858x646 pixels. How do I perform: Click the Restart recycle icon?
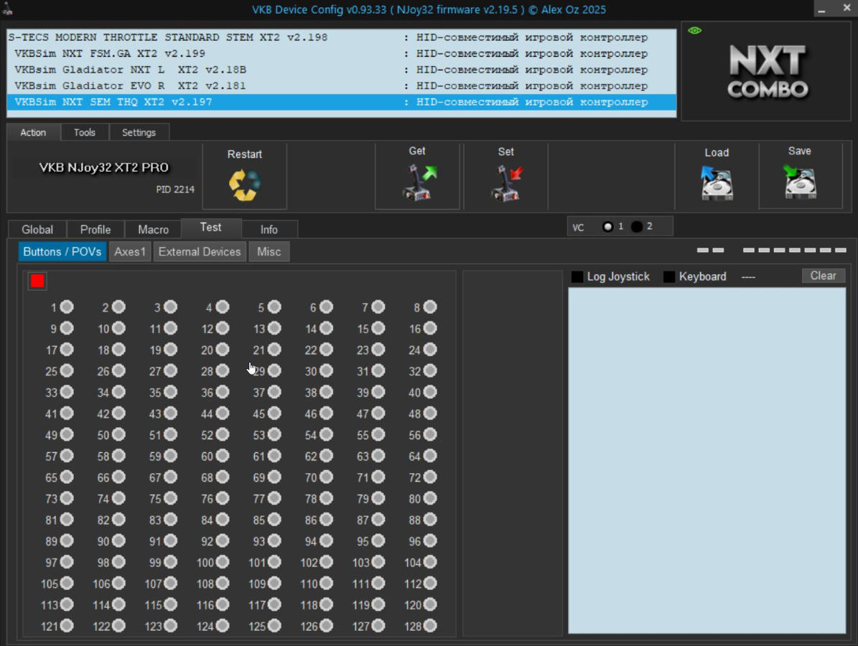(x=244, y=184)
